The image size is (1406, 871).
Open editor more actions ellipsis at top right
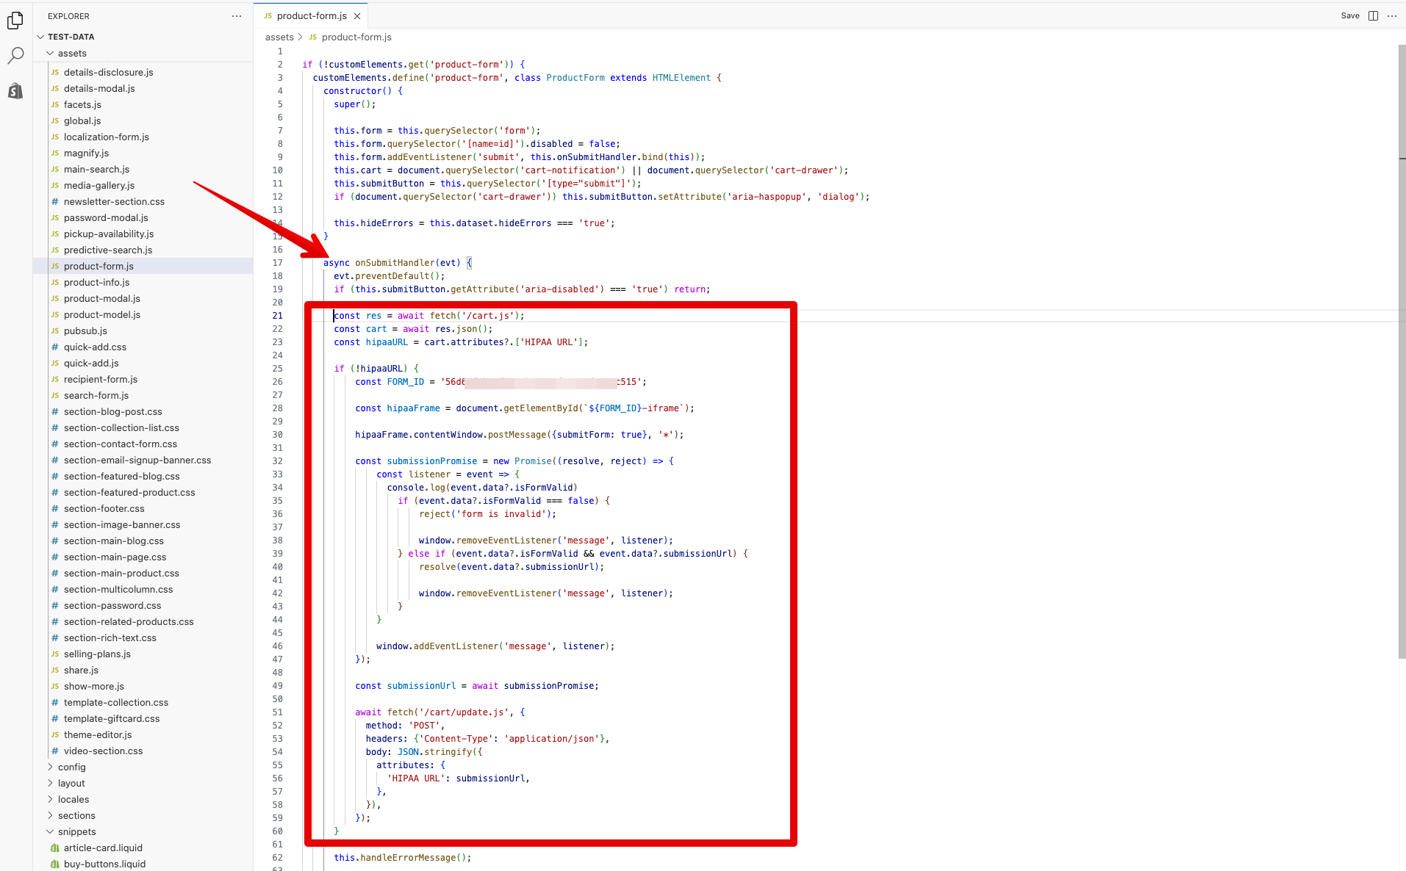click(1392, 16)
